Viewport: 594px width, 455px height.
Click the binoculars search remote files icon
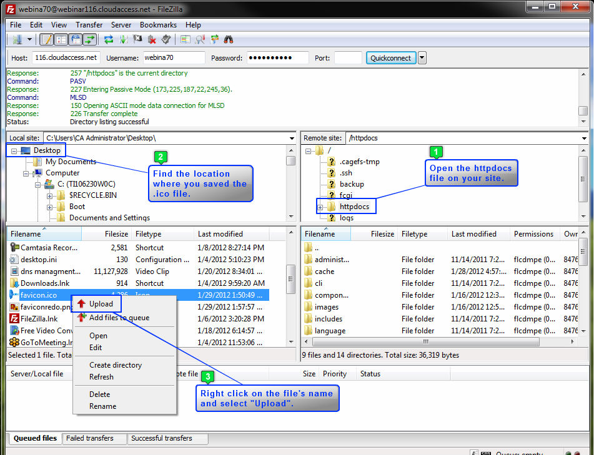point(229,39)
